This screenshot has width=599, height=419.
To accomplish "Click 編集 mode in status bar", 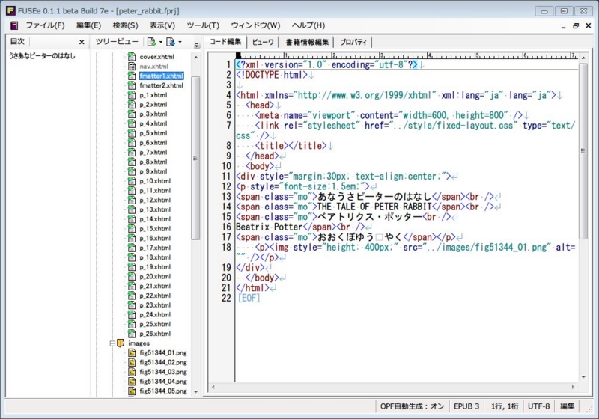I will click(x=567, y=406).
